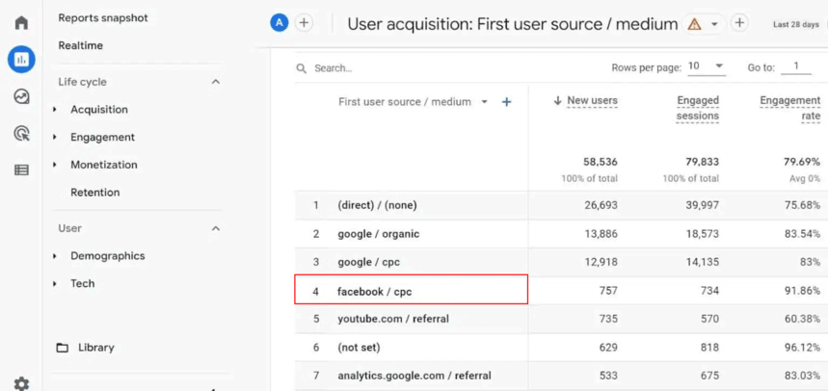Click average engagement rate 79.69%
Screen dimensions: 828x391
(802, 162)
